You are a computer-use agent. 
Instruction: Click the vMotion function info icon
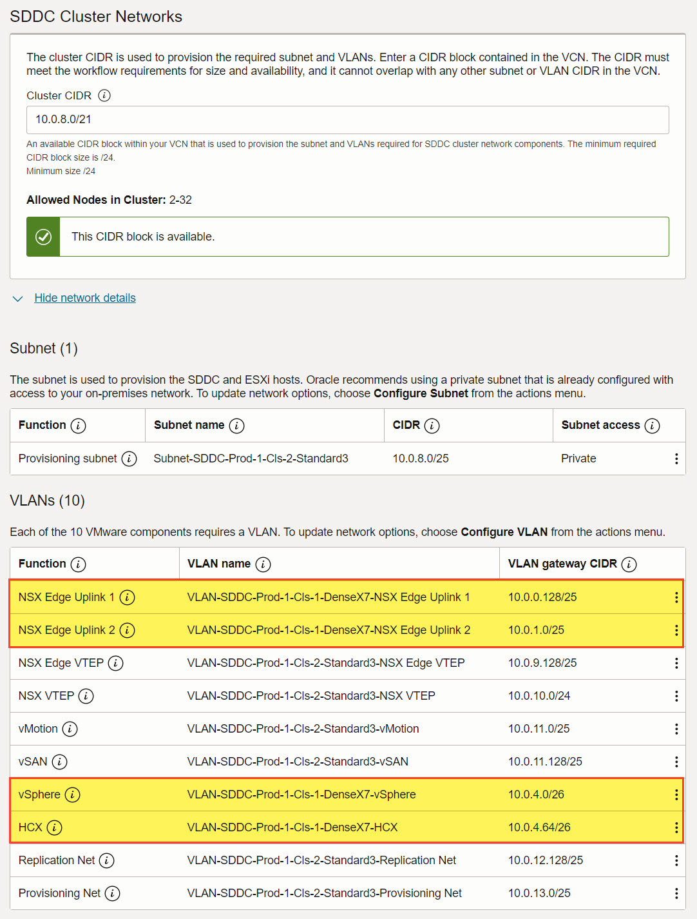[x=71, y=729]
